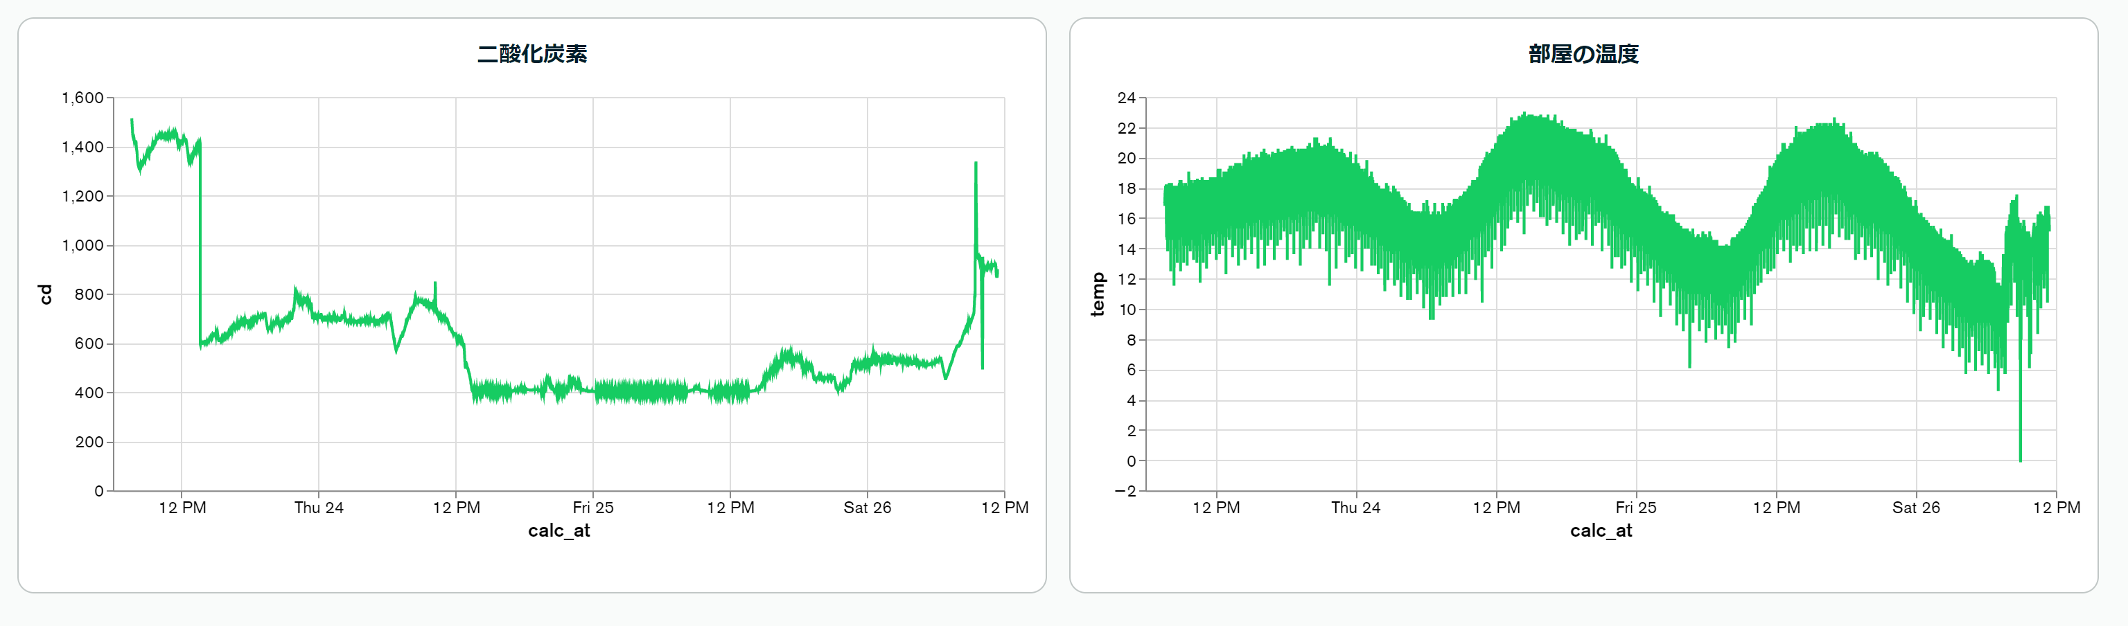Select Sat 26 tick on 二酸化炭素 chart
Viewport: 2128px width, 626px height.
click(x=867, y=507)
